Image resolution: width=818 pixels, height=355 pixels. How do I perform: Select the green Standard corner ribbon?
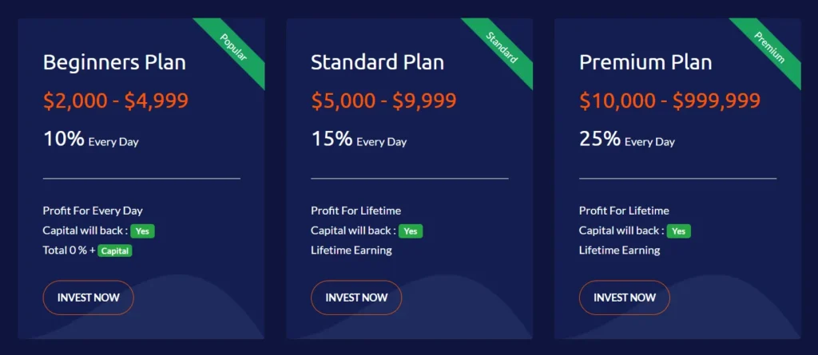502,47
